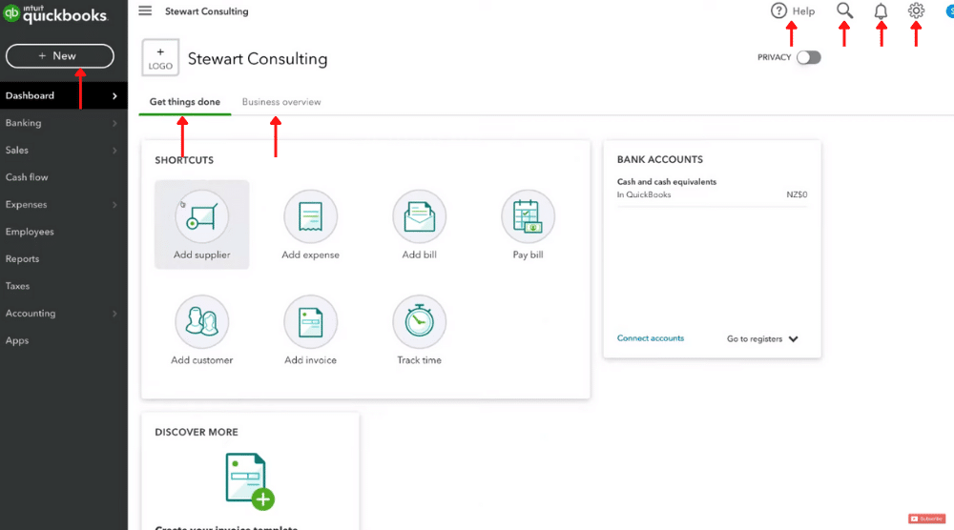Click the Add customer shortcut icon
Viewport: 954px width, 530px height.
(x=202, y=321)
